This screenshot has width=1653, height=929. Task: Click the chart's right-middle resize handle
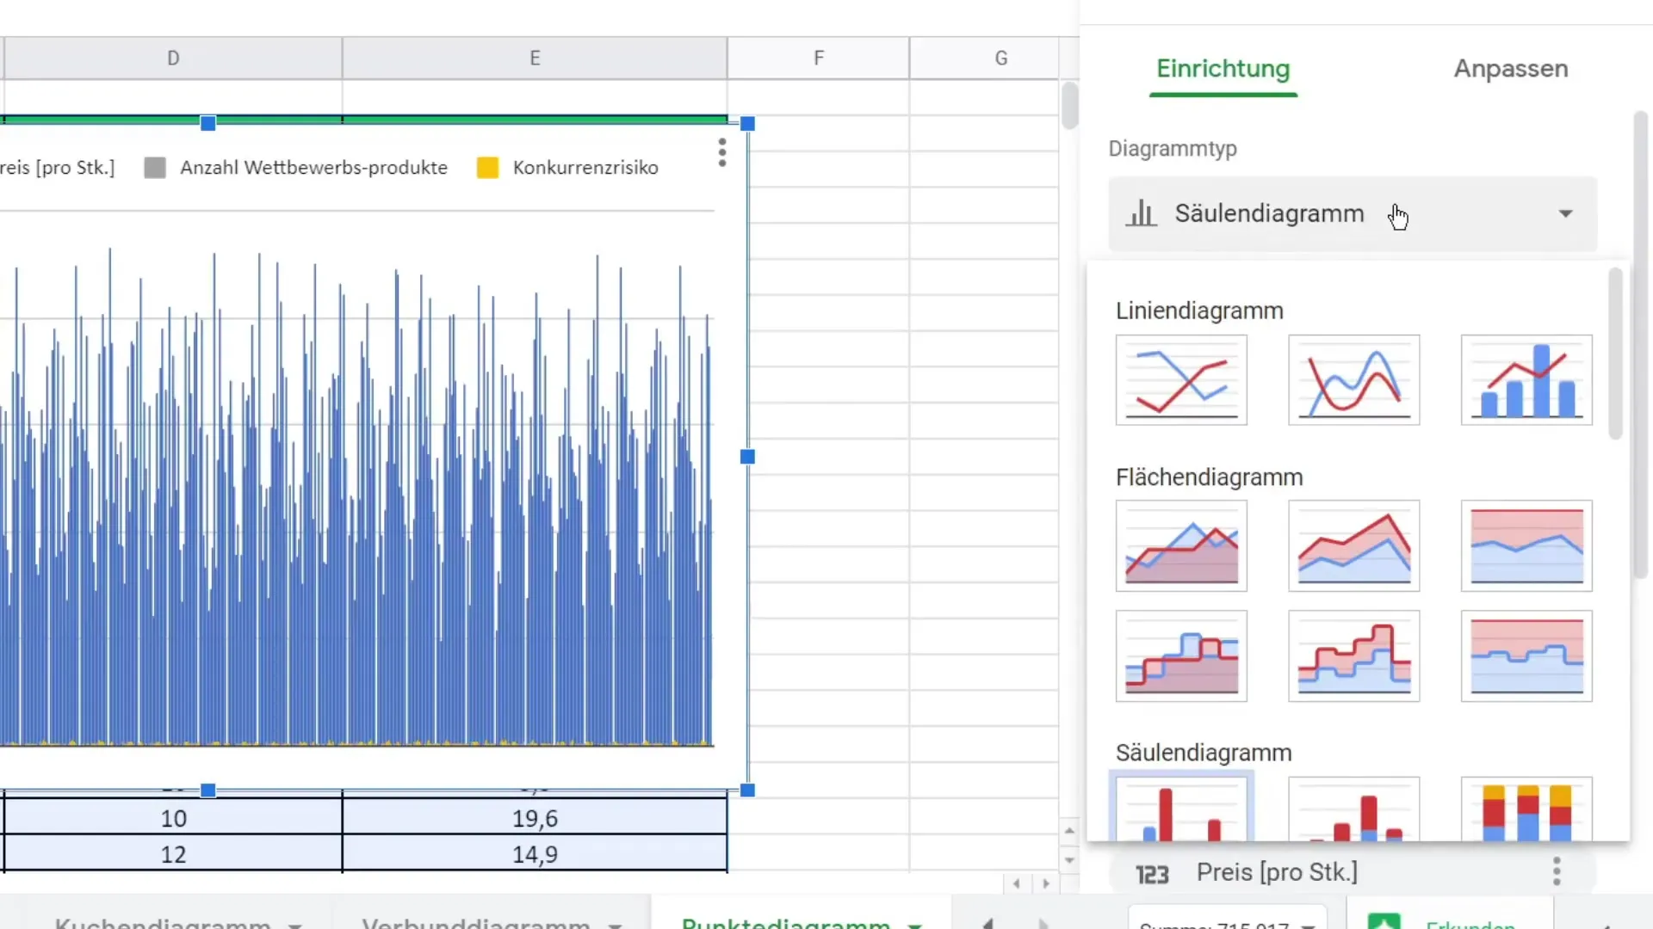click(x=747, y=457)
